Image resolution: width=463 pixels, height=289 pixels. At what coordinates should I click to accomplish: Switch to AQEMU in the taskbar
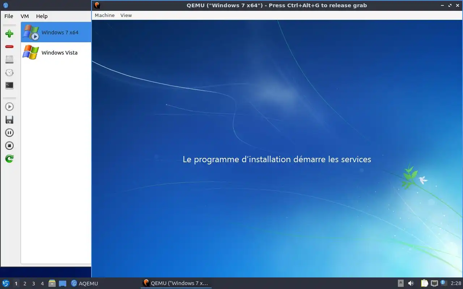click(x=85, y=284)
